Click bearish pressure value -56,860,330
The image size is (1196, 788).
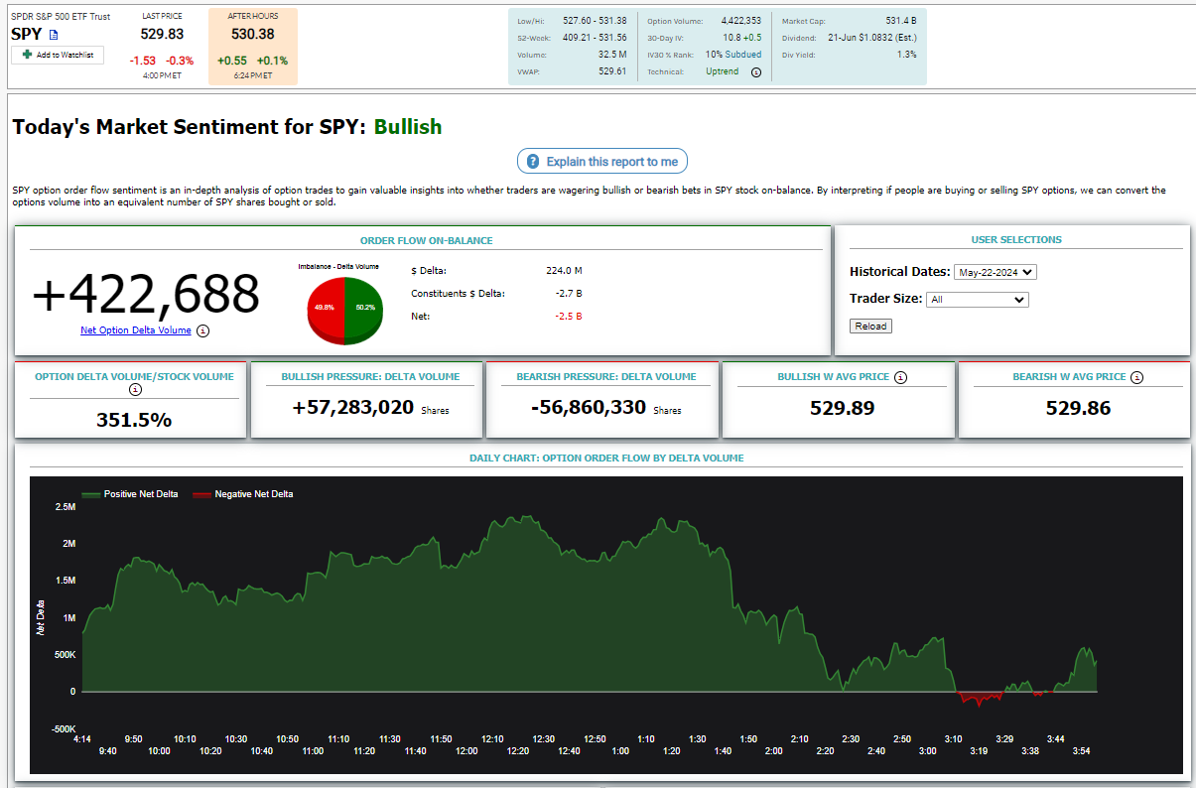(588, 407)
